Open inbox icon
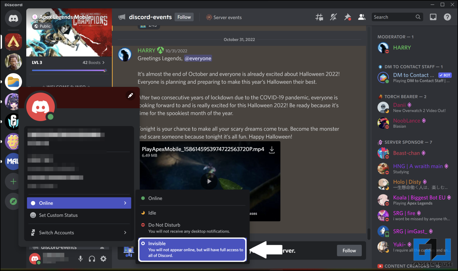The width and height of the screenshot is (458, 271). [x=433, y=17]
